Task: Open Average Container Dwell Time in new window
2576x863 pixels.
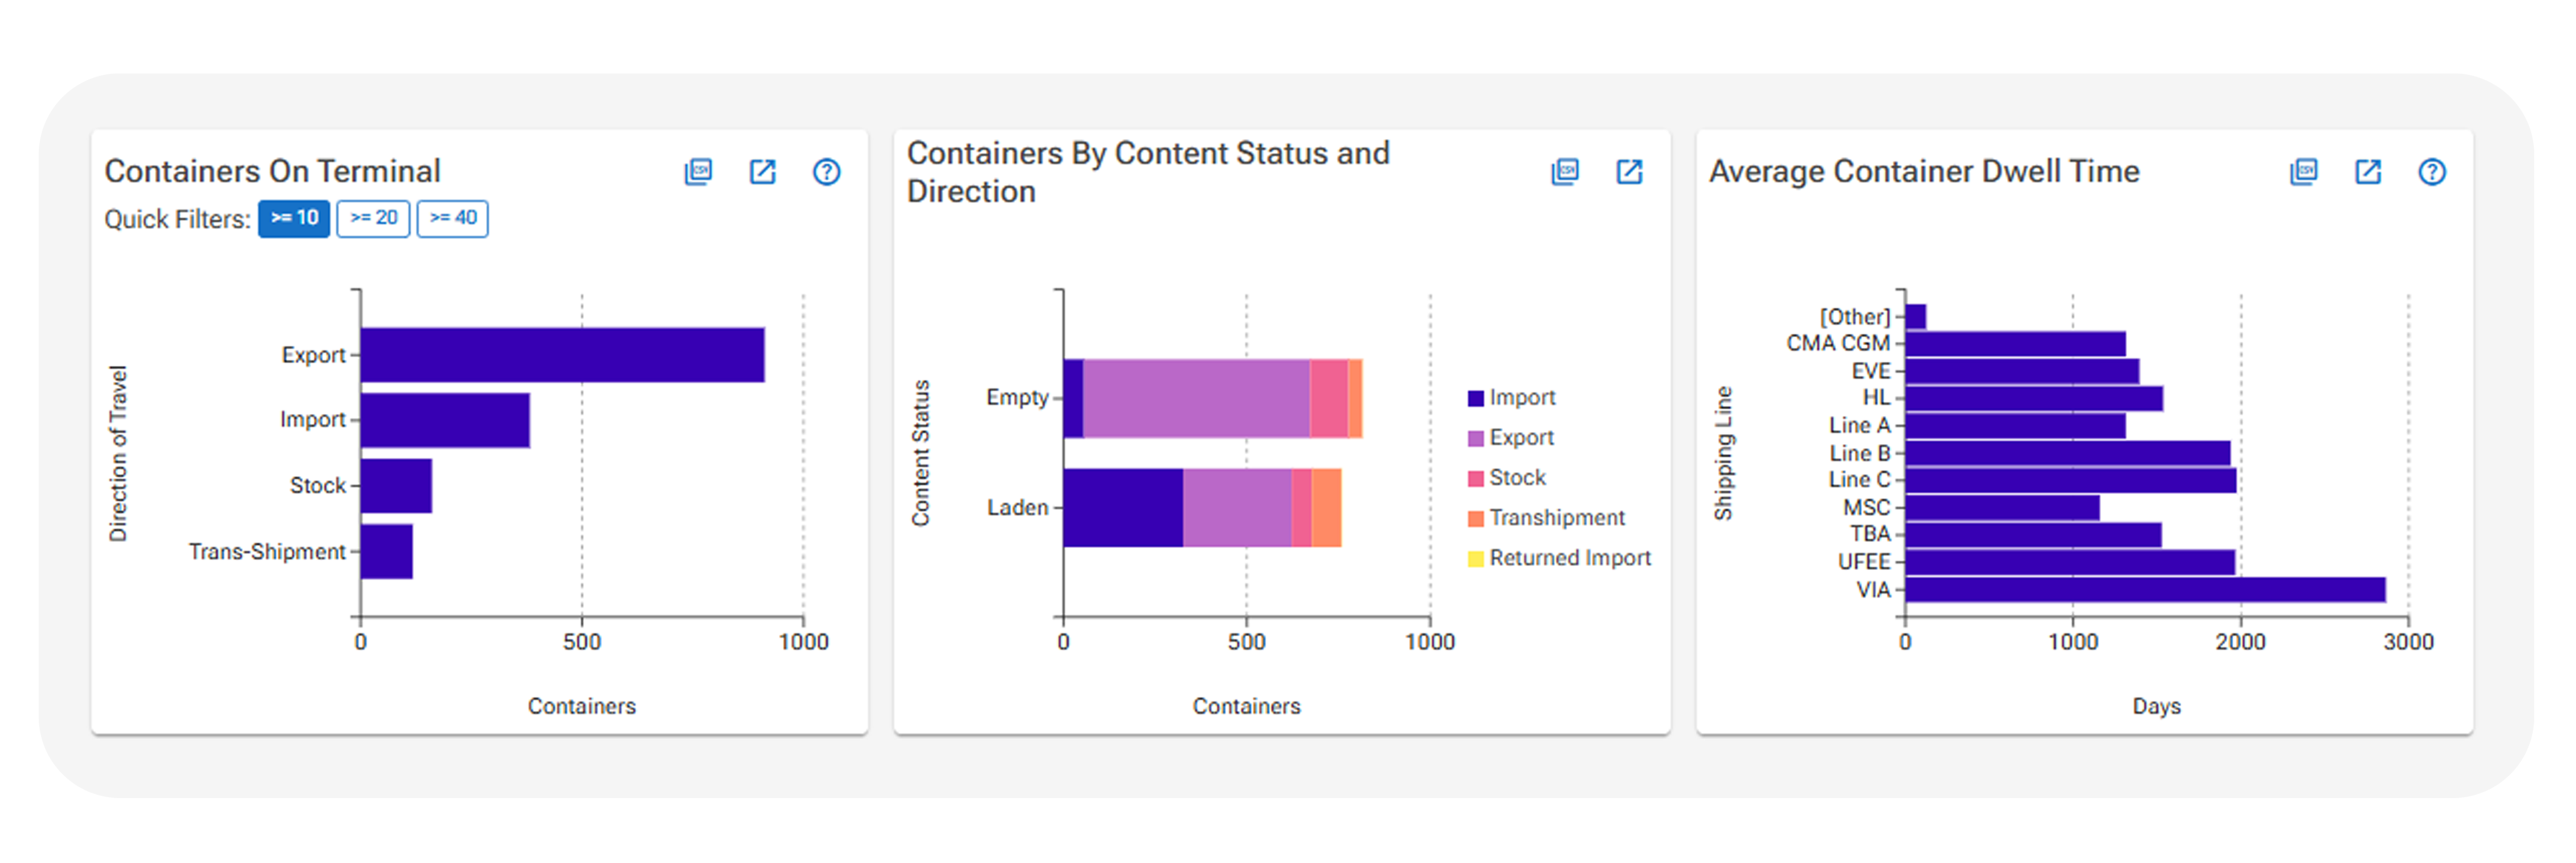Action: [x=2368, y=172]
